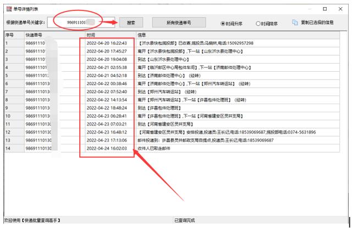Click the 搜索 search button
Screen dimensions: 352x228
coord(131,22)
